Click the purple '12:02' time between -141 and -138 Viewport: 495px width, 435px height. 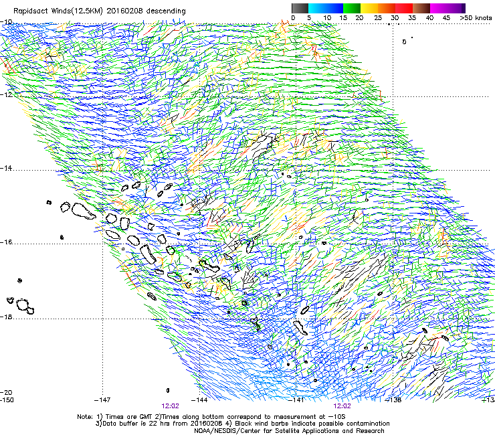click(x=342, y=406)
